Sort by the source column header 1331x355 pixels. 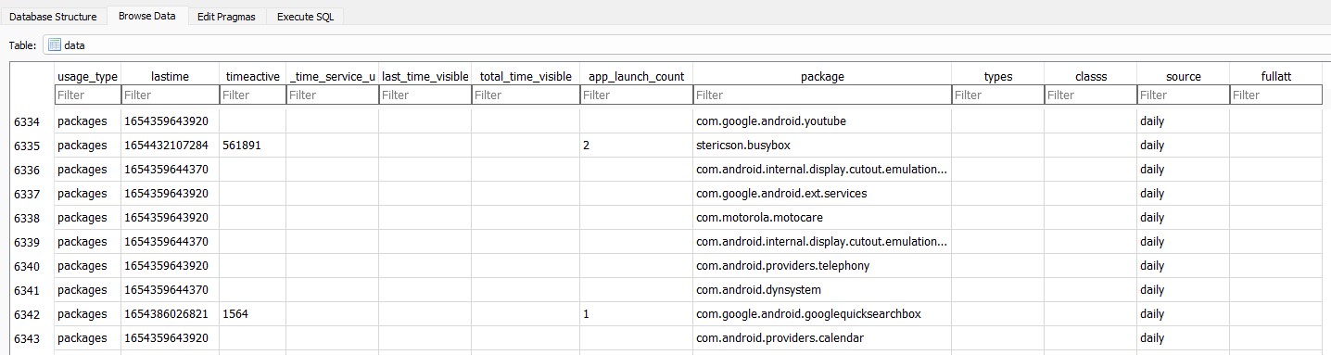click(x=1183, y=76)
